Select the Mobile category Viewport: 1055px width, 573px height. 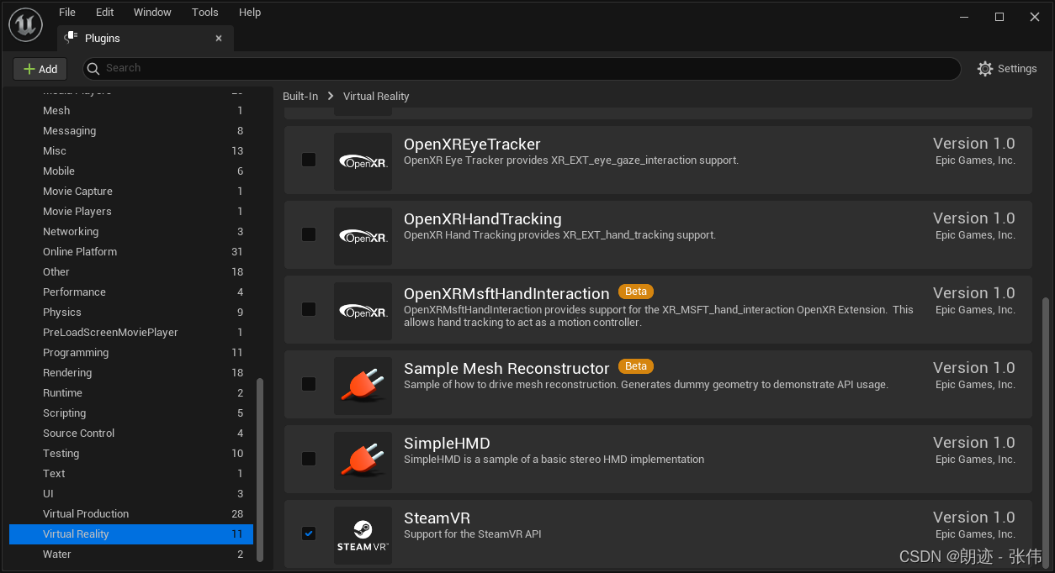point(131,171)
